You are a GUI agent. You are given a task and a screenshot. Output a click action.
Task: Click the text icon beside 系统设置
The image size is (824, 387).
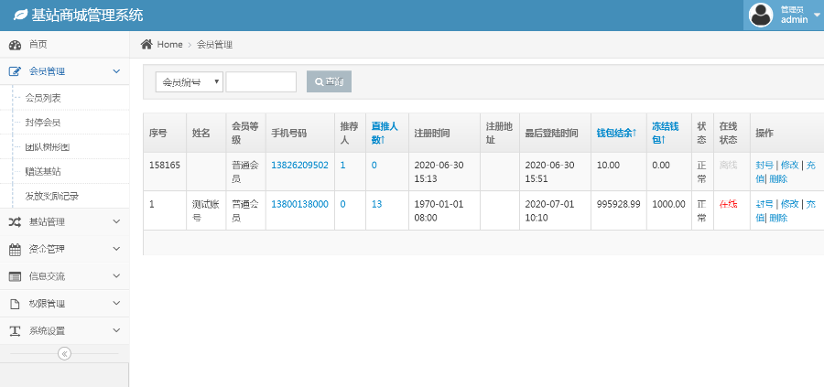pos(15,331)
